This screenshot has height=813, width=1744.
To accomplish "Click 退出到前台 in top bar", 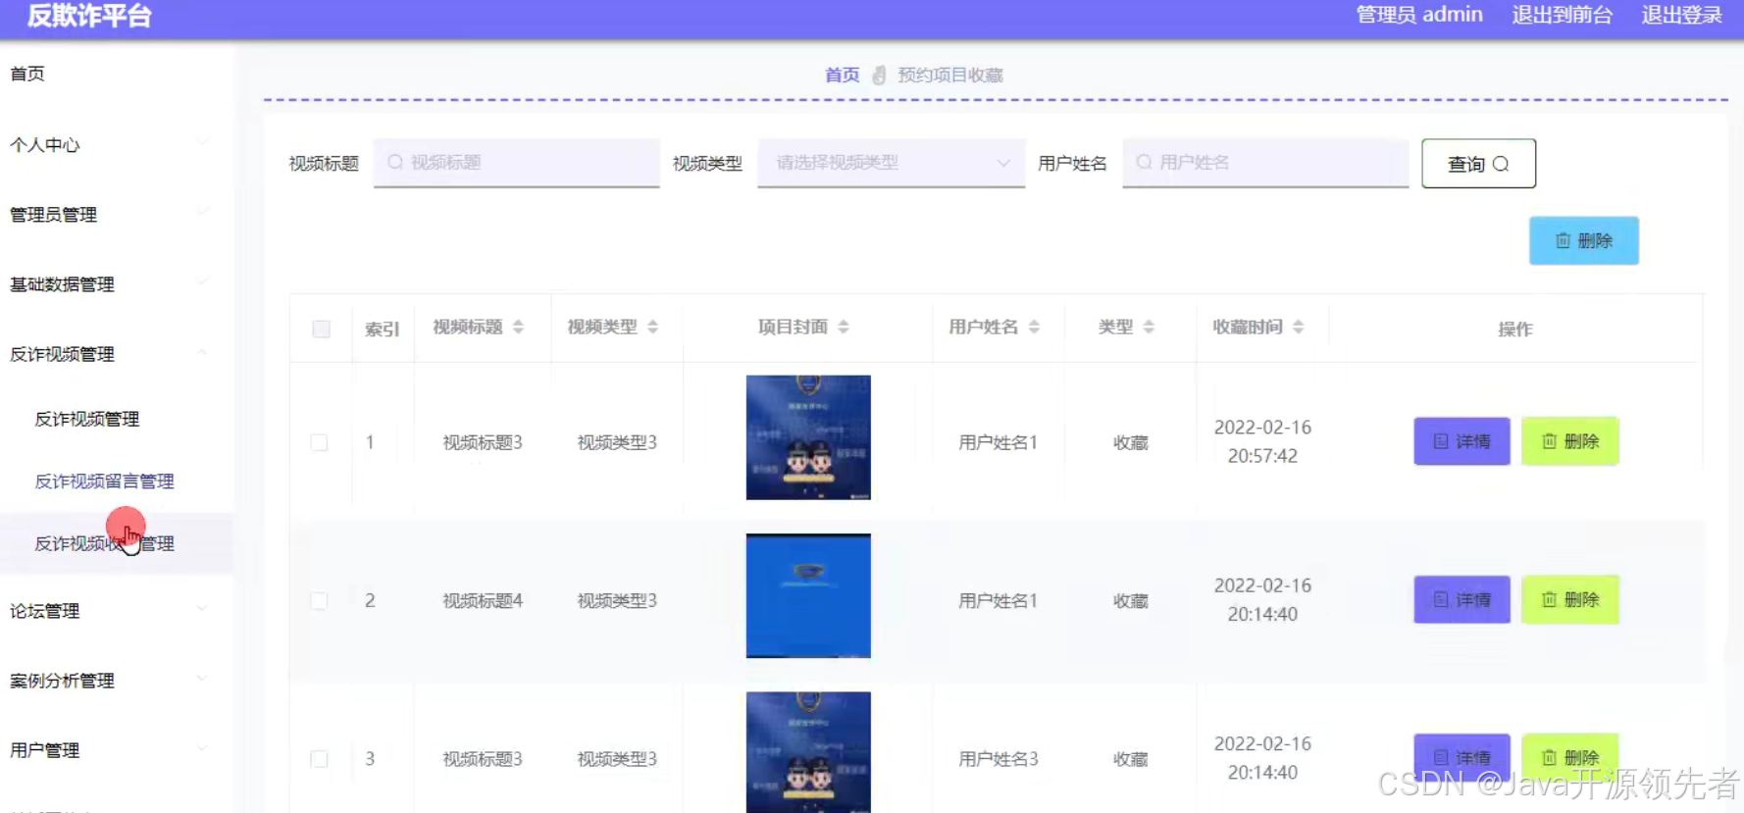I will [1562, 15].
